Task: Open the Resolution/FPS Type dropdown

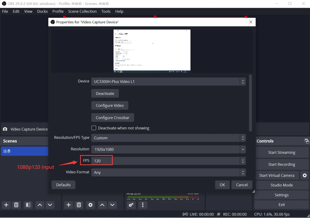Action: (168, 138)
